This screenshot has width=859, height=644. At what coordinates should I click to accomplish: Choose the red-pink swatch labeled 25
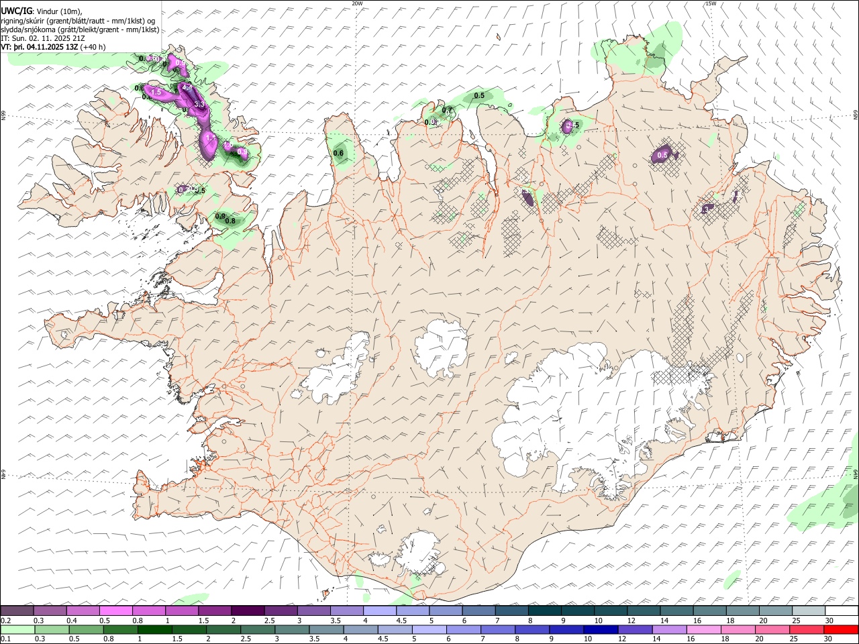(x=809, y=630)
